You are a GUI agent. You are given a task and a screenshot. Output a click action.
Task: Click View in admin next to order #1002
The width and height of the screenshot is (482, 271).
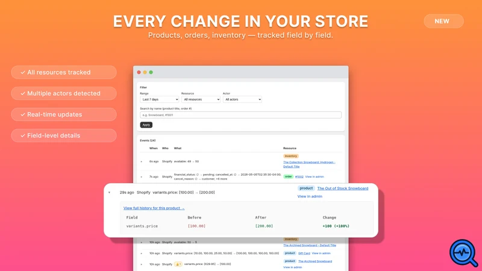314,176
